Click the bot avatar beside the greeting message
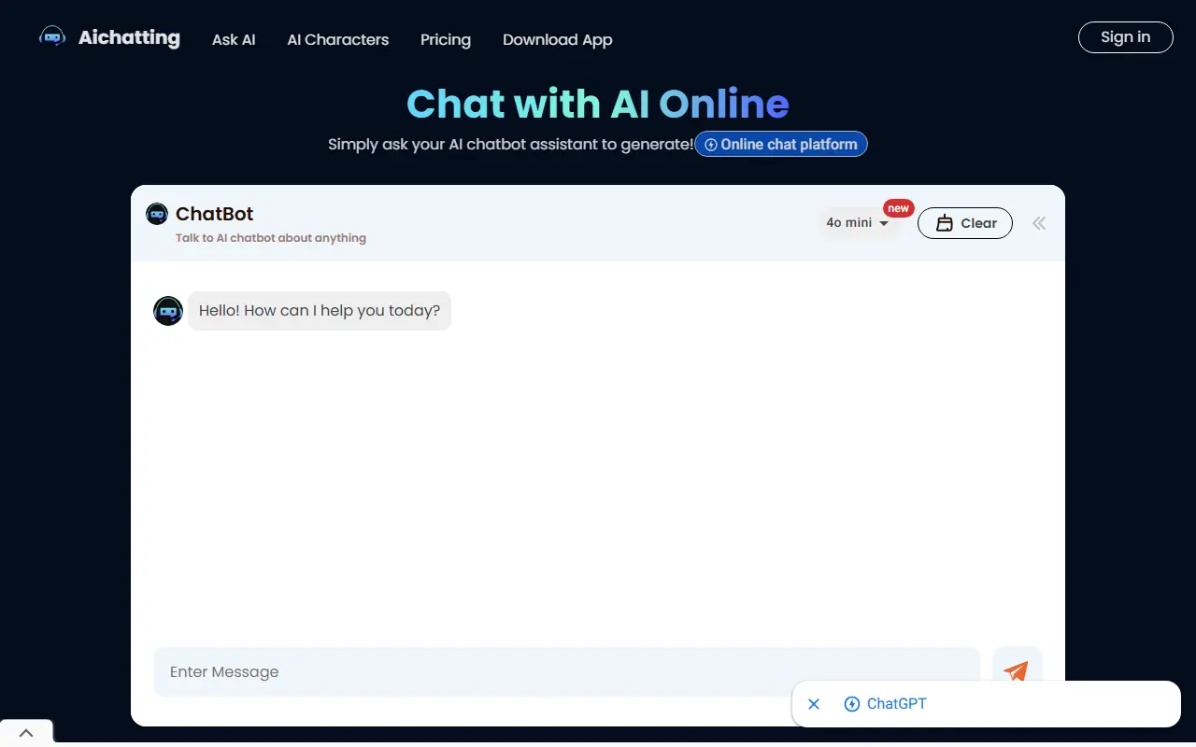The width and height of the screenshot is (1196, 747). click(168, 310)
